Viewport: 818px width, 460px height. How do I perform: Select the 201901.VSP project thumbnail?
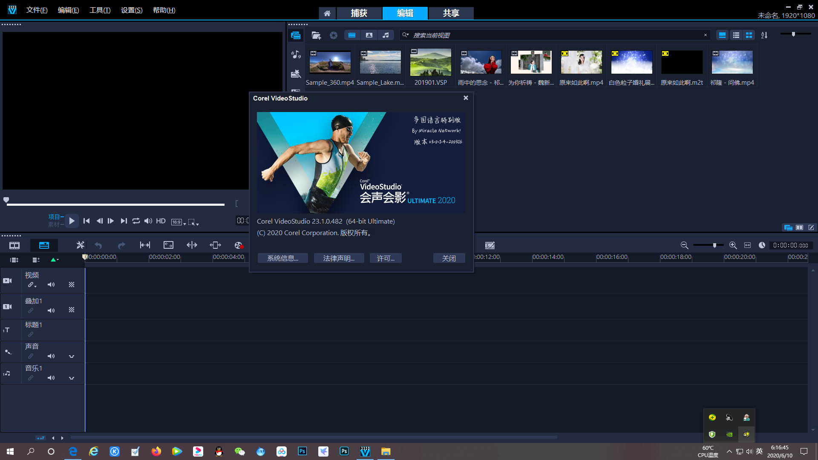pos(430,62)
